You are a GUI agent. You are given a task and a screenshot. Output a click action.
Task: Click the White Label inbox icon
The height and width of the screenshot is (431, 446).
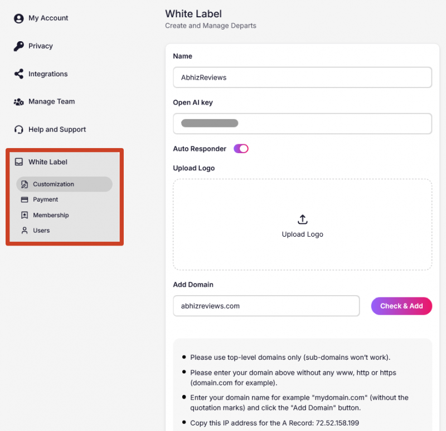(19, 162)
